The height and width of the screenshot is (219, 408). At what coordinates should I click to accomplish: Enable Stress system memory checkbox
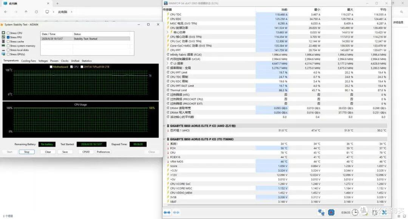pos(8,46)
